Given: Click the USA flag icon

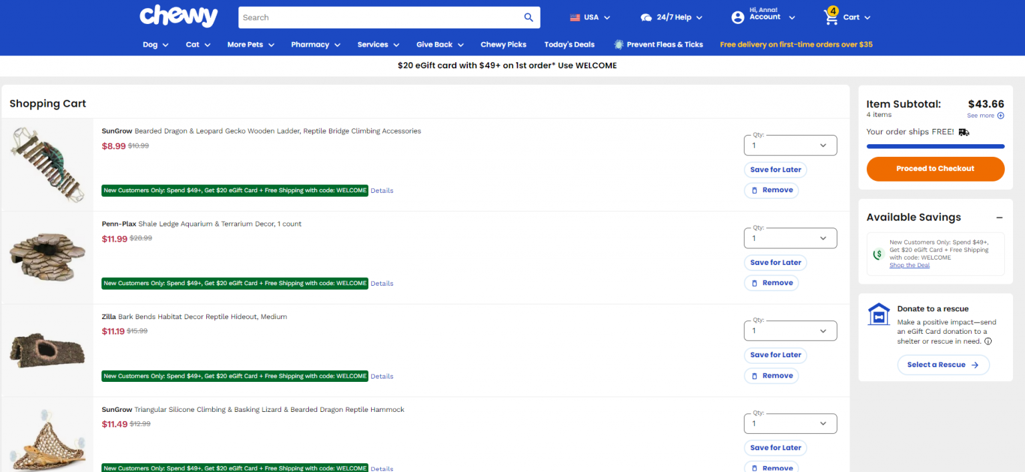Looking at the screenshot, I should (575, 17).
